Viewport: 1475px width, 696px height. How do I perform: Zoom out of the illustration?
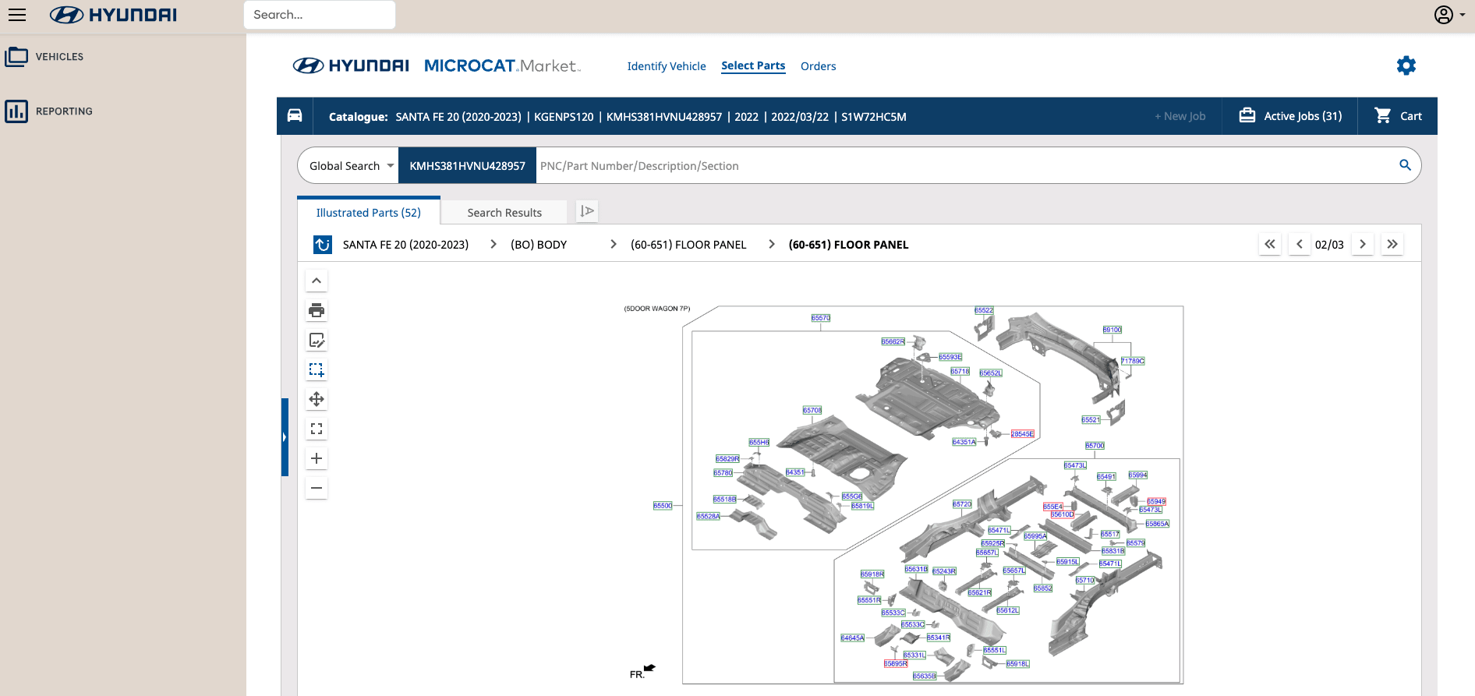(x=317, y=488)
